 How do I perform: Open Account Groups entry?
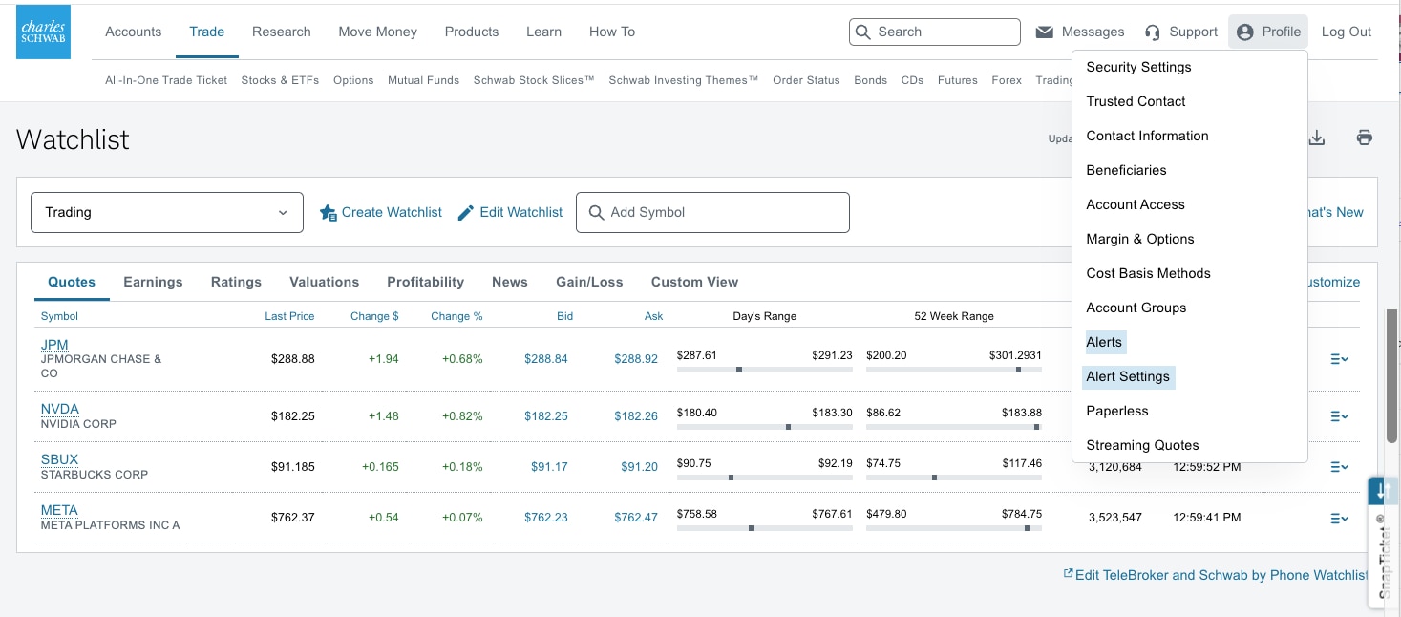click(1136, 308)
